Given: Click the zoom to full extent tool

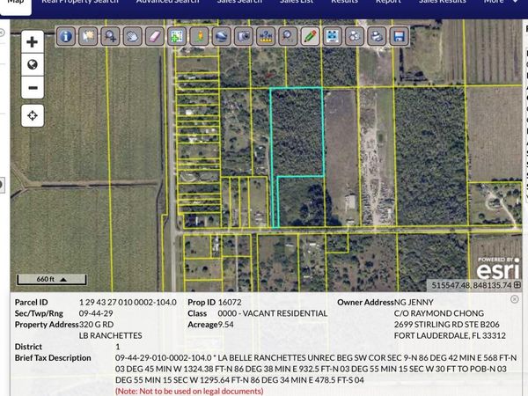Looking at the screenshot, I should [333, 36].
